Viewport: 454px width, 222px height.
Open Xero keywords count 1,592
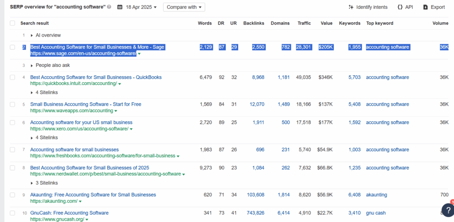click(355, 122)
